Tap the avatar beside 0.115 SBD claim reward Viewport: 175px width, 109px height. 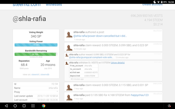69,87
